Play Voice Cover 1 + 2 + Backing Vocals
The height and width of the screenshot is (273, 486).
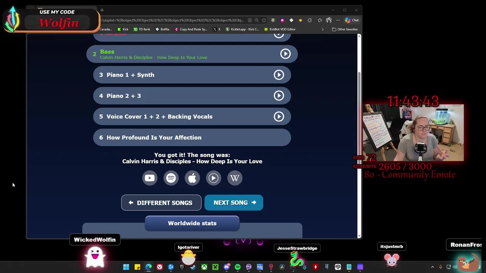point(279,116)
